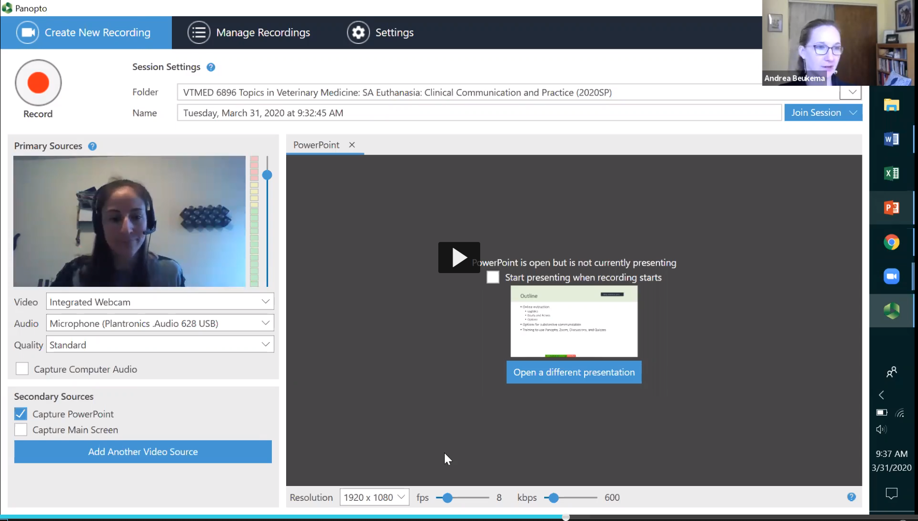This screenshot has width=918, height=521.
Task: Open Panopto icon in taskbar
Action: click(891, 311)
